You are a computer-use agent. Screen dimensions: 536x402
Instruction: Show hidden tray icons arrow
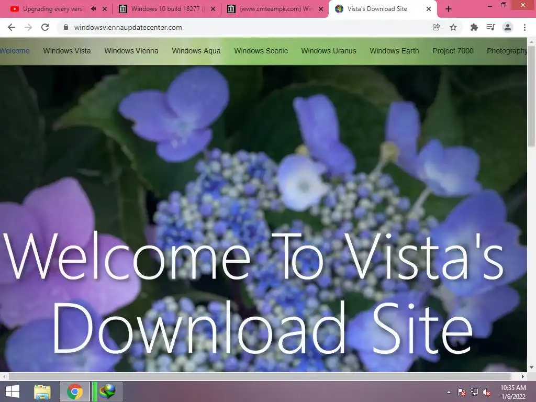[449, 392]
